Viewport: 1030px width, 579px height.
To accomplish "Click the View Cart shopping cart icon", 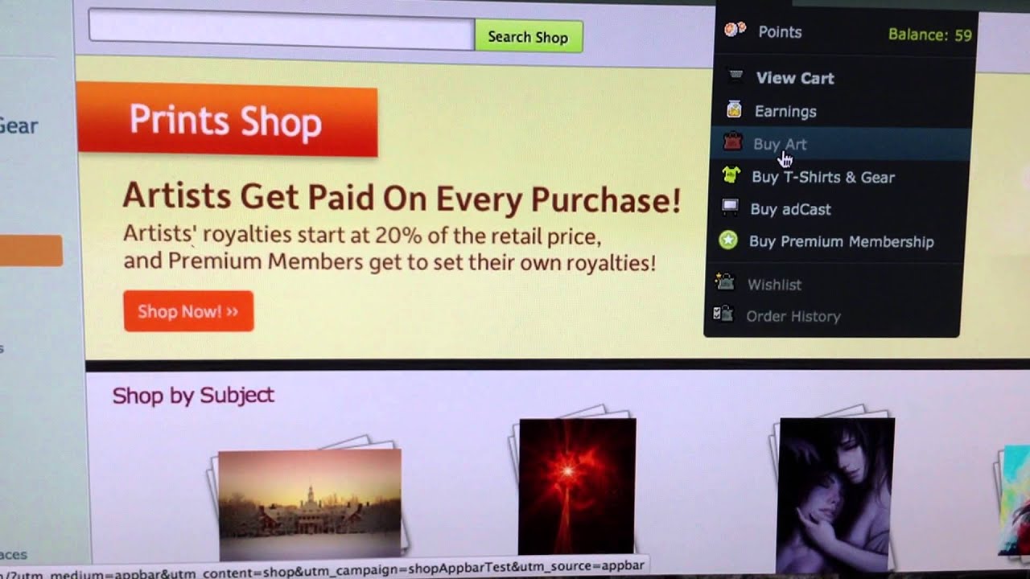I will pyautogui.click(x=735, y=76).
